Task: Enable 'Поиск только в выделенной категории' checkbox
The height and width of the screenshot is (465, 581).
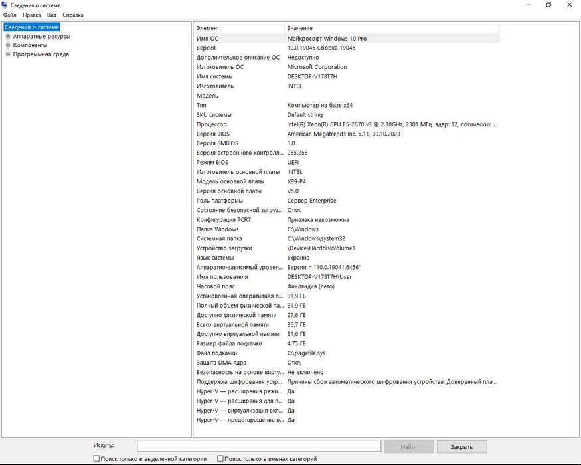Action: click(96, 459)
